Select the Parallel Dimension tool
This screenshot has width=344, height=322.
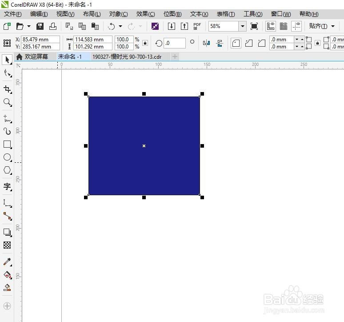[8, 203]
